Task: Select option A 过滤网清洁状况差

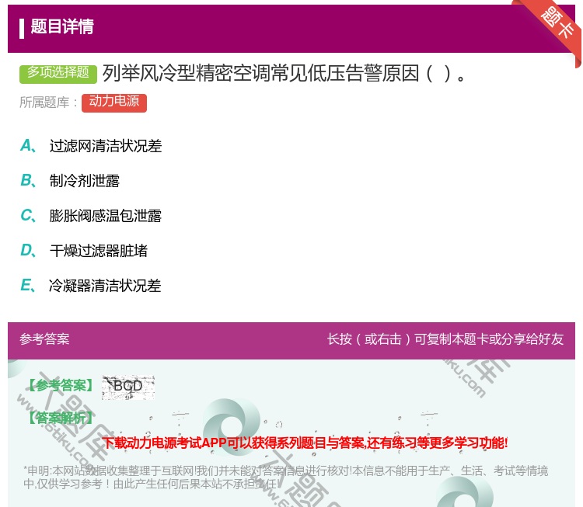Action: 91,146
